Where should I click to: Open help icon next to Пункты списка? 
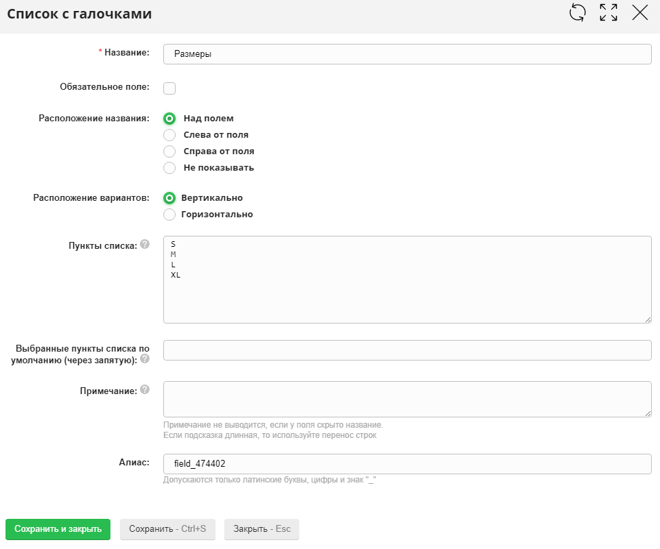(x=144, y=244)
